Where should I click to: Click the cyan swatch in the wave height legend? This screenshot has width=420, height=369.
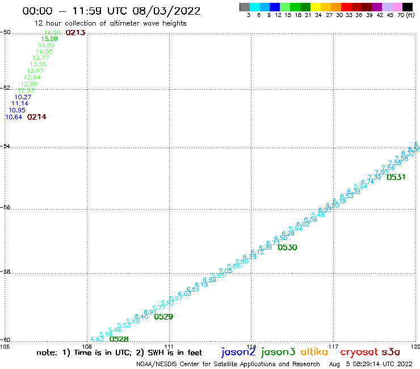(255, 7)
